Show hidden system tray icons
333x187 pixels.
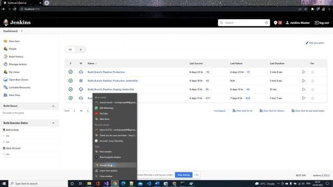point(278,183)
